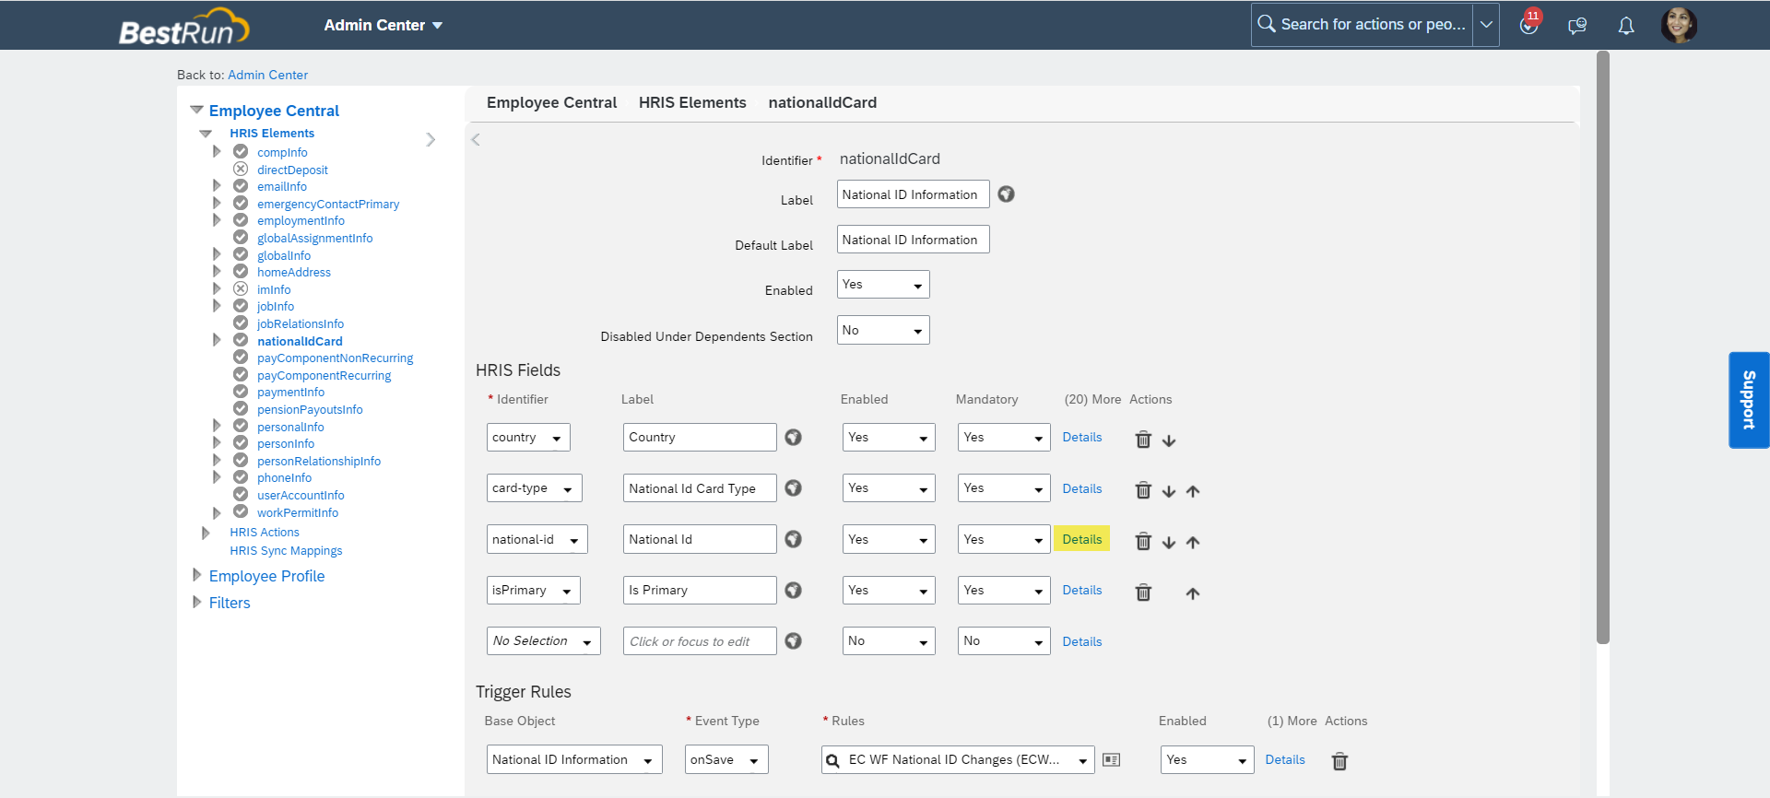This screenshot has height=798, width=1770.
Task: Delete the card-type field row
Action: pyautogui.click(x=1143, y=490)
